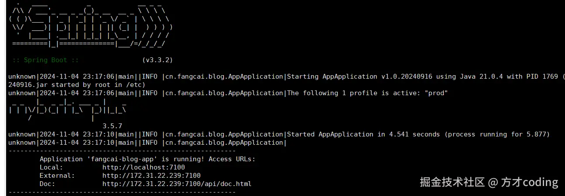Click the last cn.fangcai.blog.AppApplication logger name
This screenshot has height=196, width=565.
click(224, 143)
